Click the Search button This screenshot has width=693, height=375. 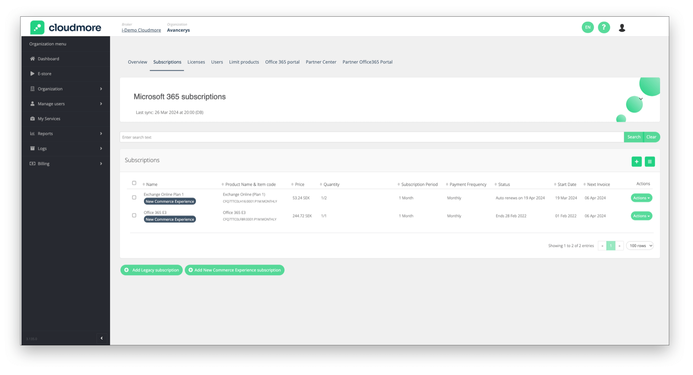pos(634,137)
